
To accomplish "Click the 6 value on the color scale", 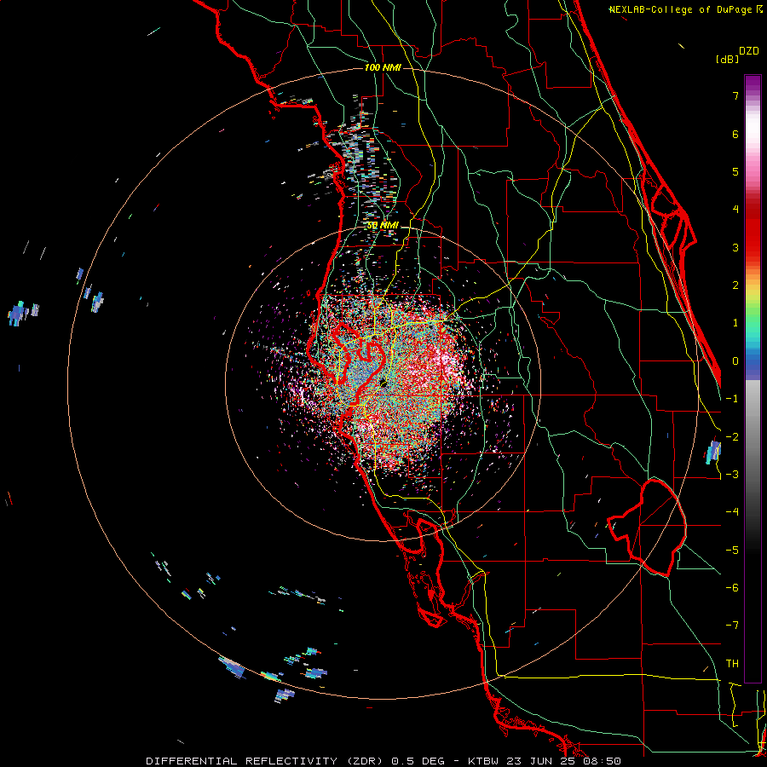I will (735, 134).
